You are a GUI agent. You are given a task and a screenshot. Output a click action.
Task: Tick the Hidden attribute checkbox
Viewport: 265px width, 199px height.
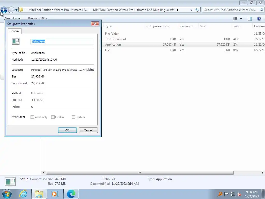pos(53,117)
